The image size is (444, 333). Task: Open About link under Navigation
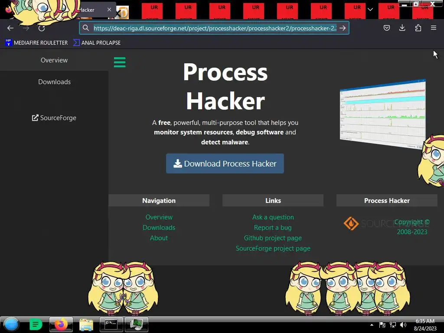(x=159, y=238)
